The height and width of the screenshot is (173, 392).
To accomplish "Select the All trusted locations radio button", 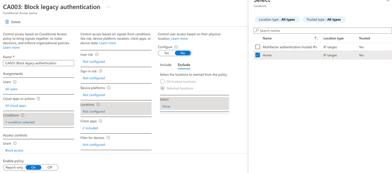I will [162, 81].
